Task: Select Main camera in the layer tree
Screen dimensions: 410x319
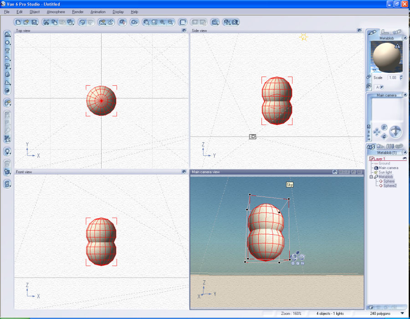Action: [x=388, y=168]
